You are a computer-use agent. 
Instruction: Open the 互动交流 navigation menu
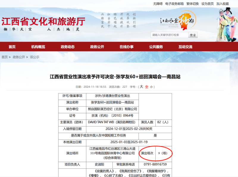click(185, 47)
